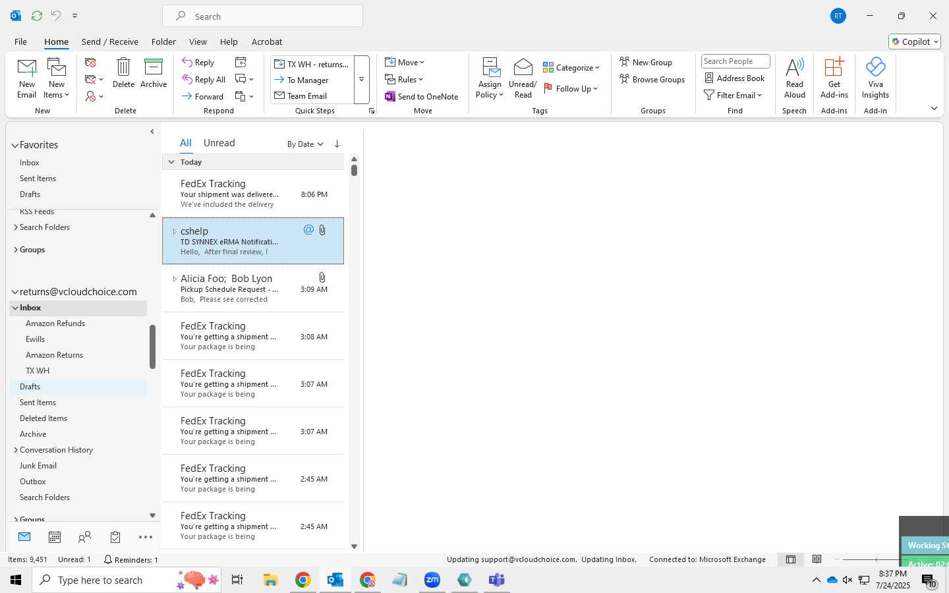Show All messages tab
Image resolution: width=949 pixels, height=593 pixels.
click(x=186, y=143)
